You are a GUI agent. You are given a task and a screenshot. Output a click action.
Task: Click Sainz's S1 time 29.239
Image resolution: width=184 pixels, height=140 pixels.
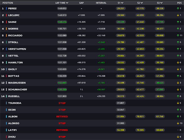pyautogui.click(x=121, y=22)
